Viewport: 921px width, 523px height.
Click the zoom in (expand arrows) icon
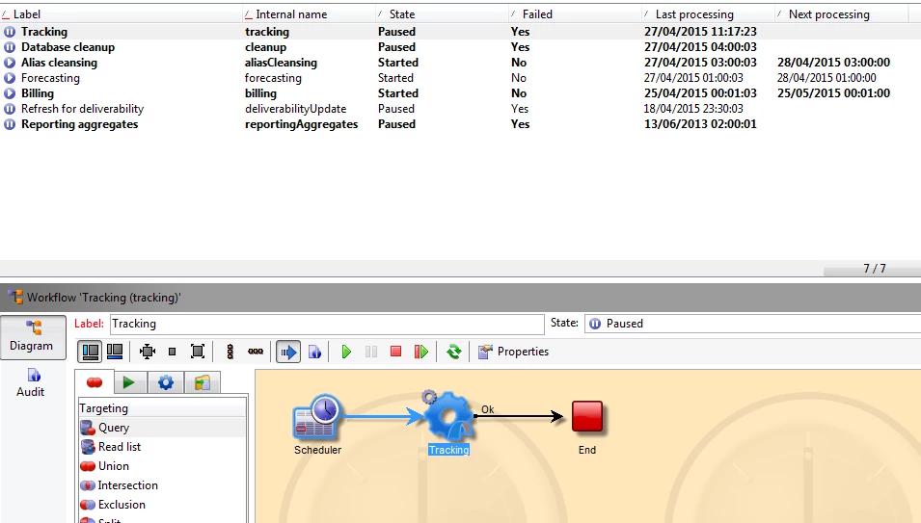148,352
